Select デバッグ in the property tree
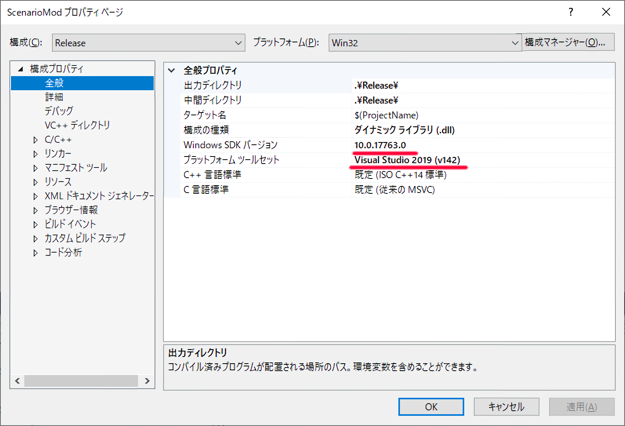The width and height of the screenshot is (625, 426). [59, 111]
